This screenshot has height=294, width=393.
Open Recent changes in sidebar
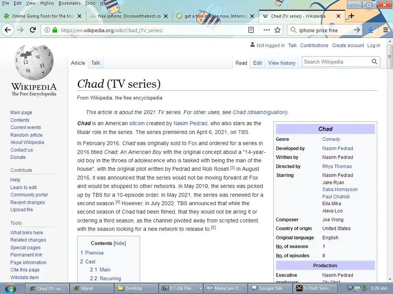[x=27, y=203]
